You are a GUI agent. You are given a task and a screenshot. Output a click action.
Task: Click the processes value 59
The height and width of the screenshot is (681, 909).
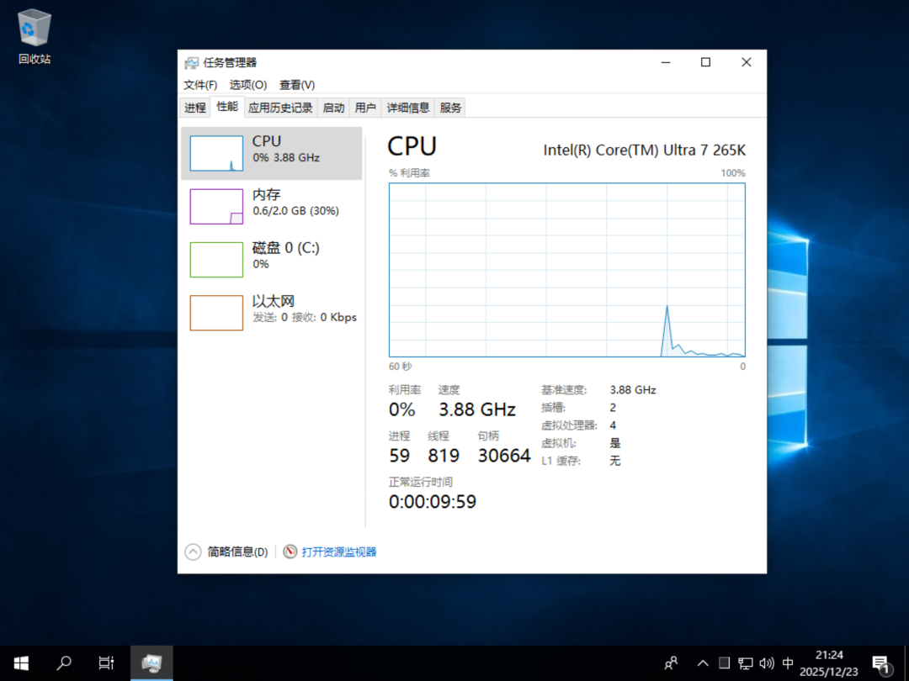(400, 456)
